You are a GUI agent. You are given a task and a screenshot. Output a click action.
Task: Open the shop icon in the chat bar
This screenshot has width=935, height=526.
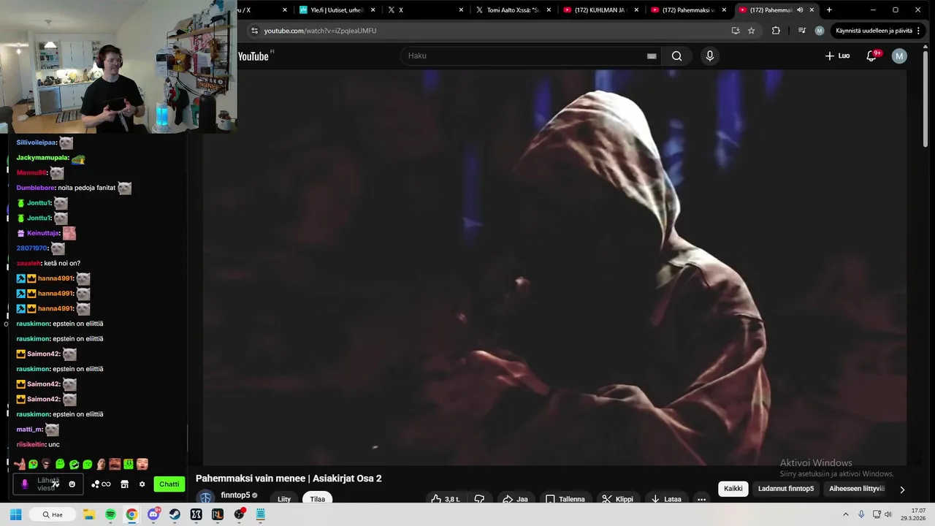(x=124, y=484)
